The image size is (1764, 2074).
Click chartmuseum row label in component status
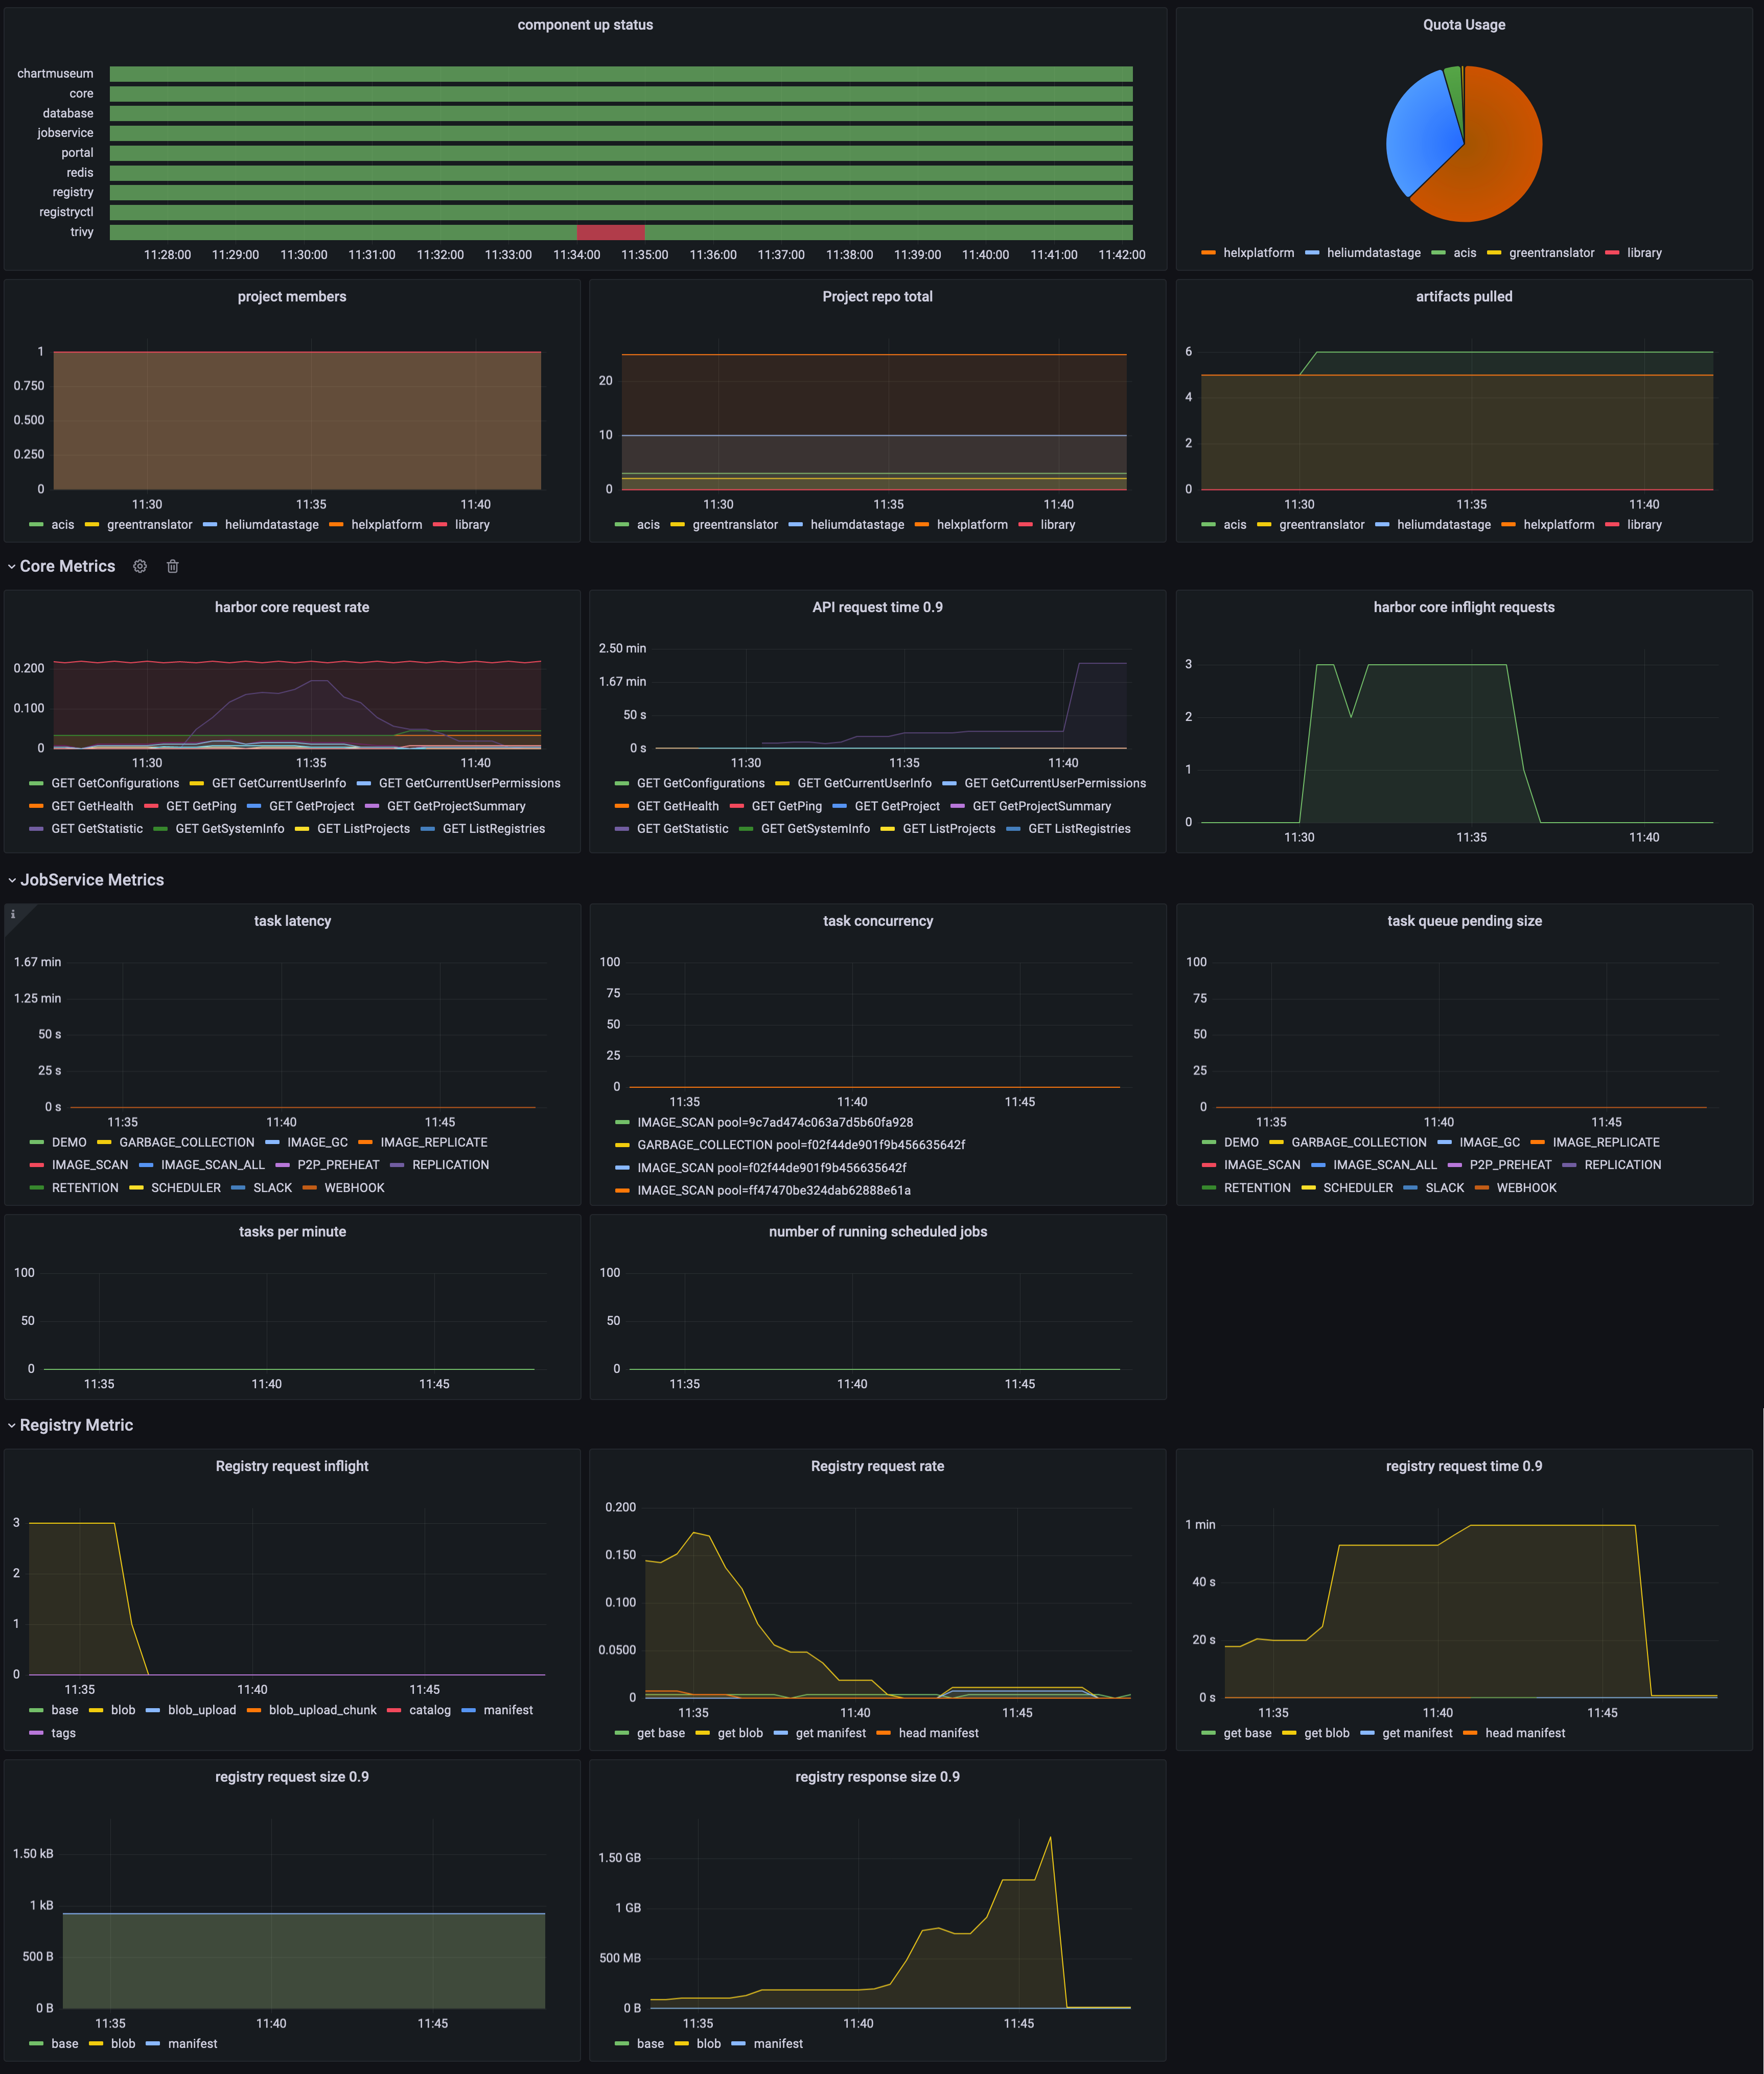pos(55,74)
